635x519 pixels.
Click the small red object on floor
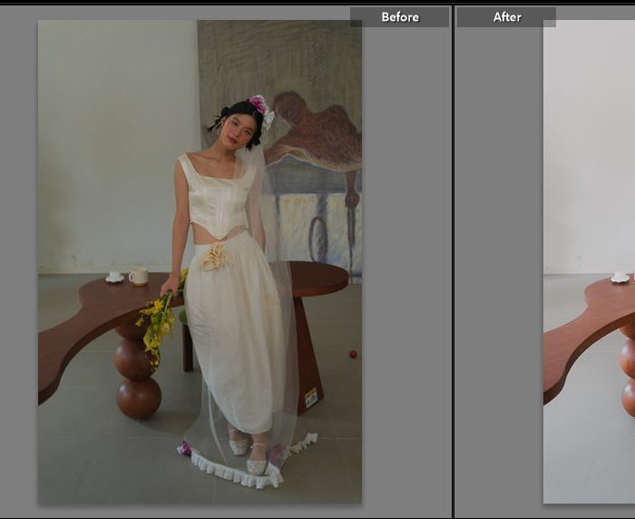pyautogui.click(x=353, y=354)
